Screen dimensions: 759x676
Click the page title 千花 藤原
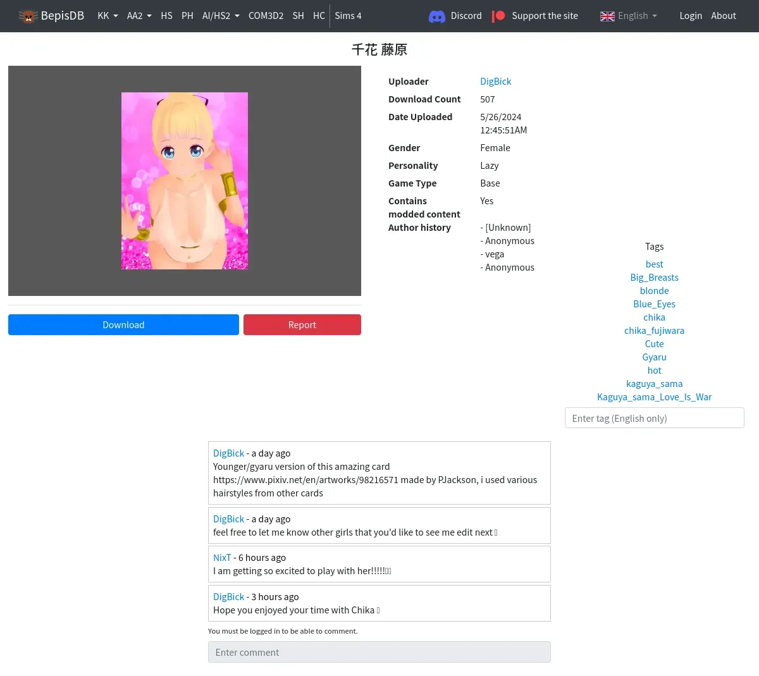coord(379,49)
